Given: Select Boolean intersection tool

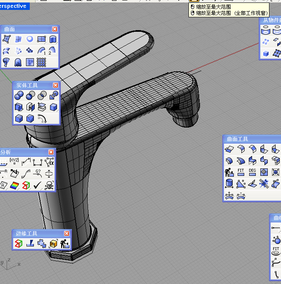Looking at the screenshot, I should tap(42, 95).
